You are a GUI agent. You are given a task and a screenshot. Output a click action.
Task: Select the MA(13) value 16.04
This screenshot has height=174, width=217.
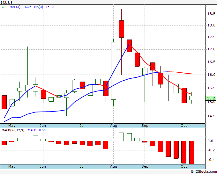pos(27,7)
